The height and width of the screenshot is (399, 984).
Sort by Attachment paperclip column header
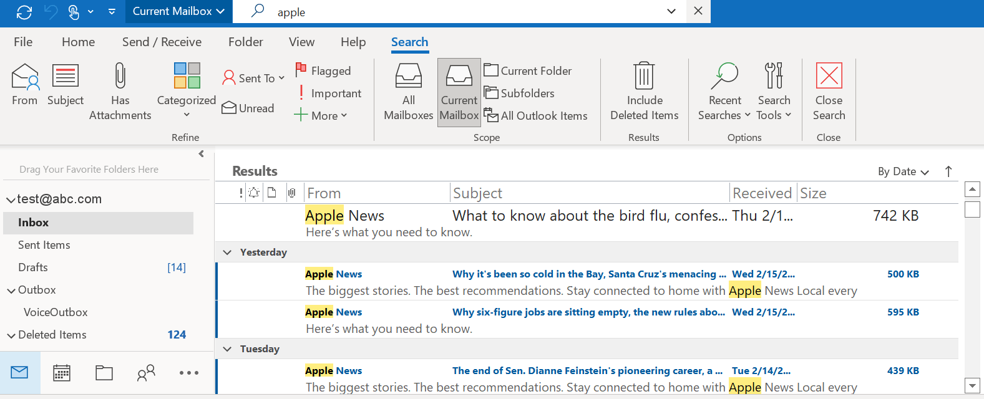pos(291,193)
